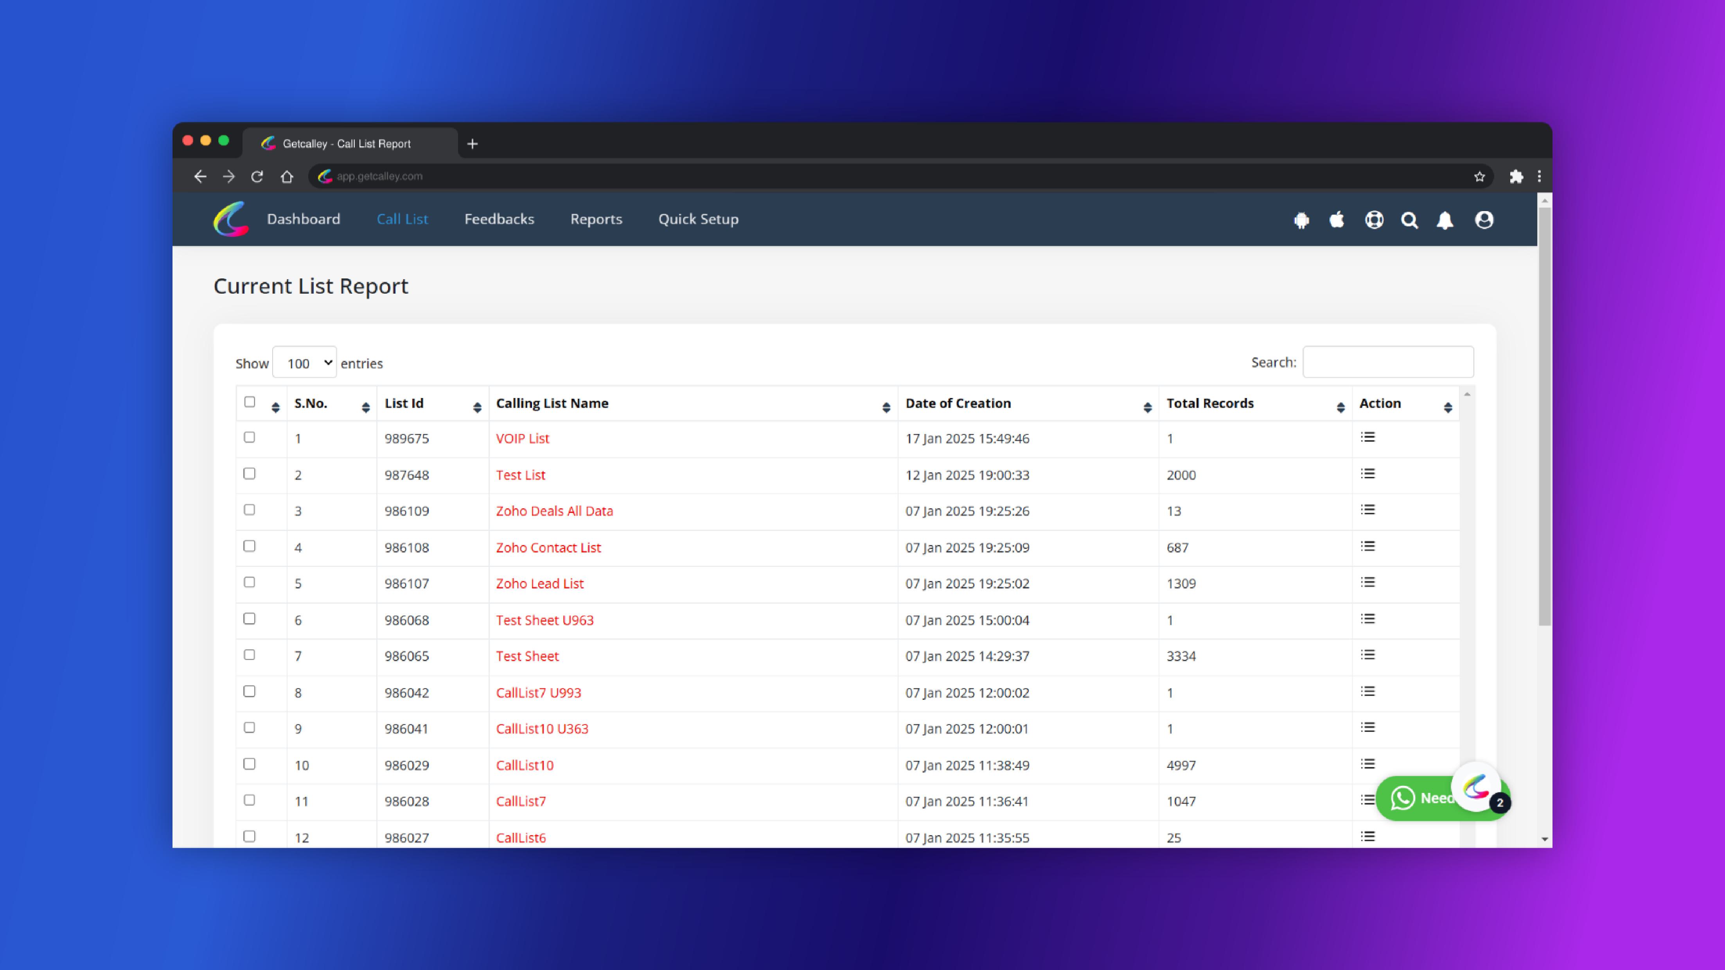Screen dimensions: 1725x970
Task: Open the Zoho Contact List link
Action: 548,548
